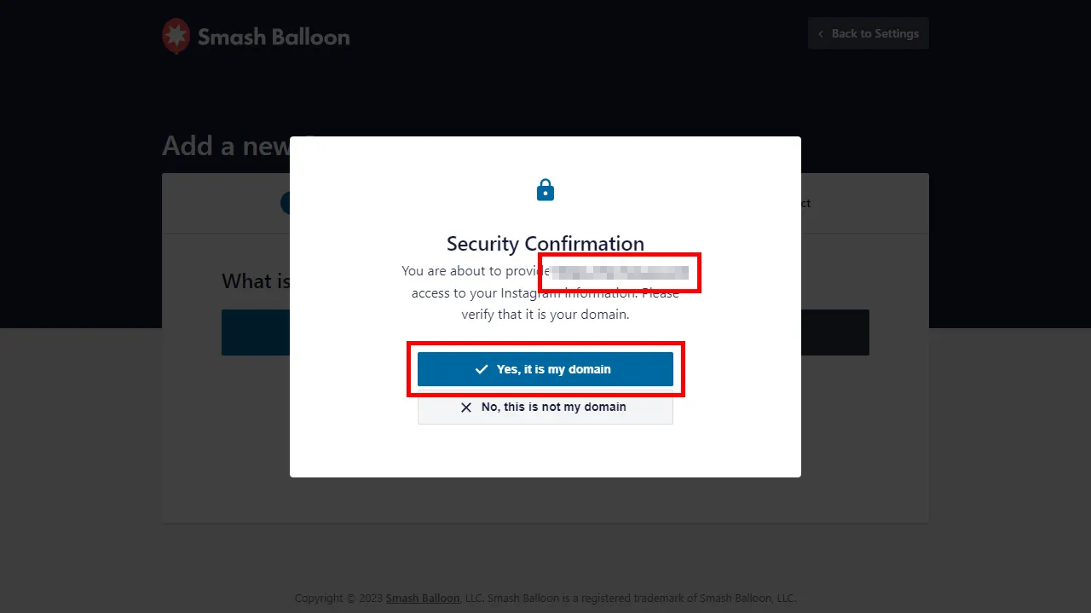Click the checkmark icon on Yes button
The width and height of the screenshot is (1091, 613).
coord(482,370)
